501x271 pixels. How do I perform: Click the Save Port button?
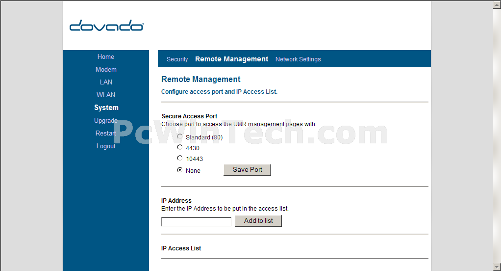(x=247, y=170)
